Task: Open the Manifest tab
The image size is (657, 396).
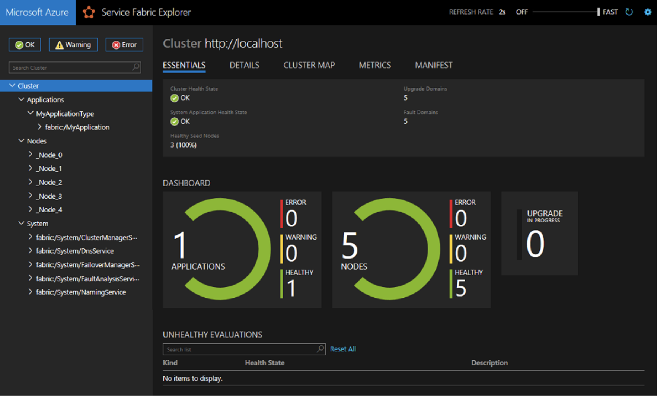Action: (x=434, y=65)
